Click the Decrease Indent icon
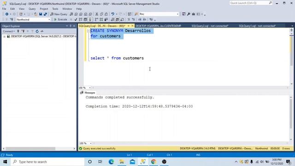The height and width of the screenshot is (166, 295). tap(140, 19)
